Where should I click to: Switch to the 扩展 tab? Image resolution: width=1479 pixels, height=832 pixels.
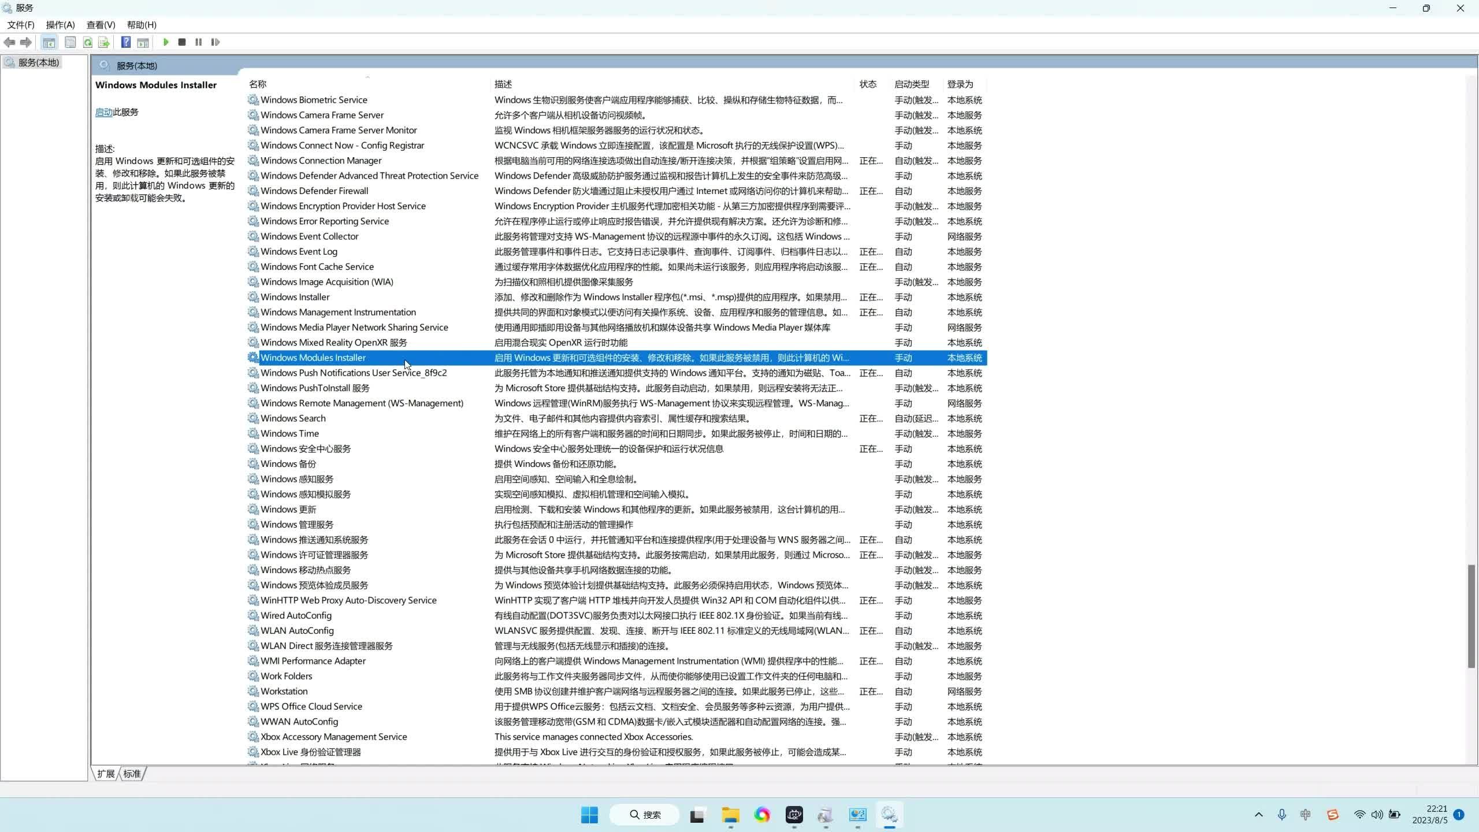[x=106, y=774]
